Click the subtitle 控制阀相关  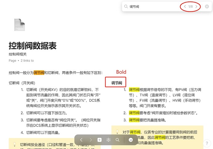point(18,54)
